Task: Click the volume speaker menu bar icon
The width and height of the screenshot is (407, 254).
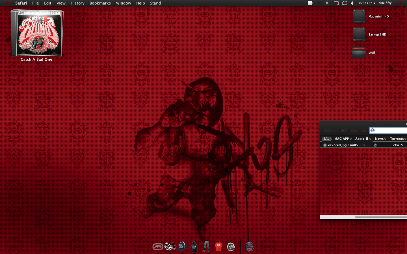Action: [x=352, y=3]
